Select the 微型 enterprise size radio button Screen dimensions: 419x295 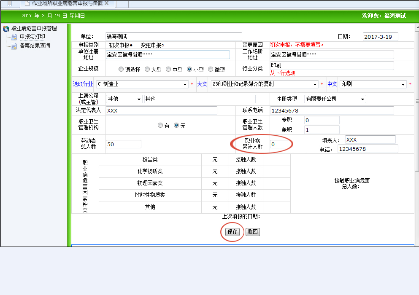tap(211, 70)
